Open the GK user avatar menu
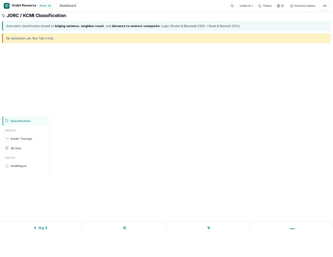The height and width of the screenshot is (257, 333). click(x=325, y=6)
